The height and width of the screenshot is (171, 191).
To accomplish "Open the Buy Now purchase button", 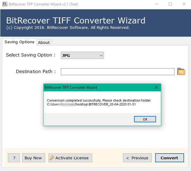I will (x=33, y=158).
